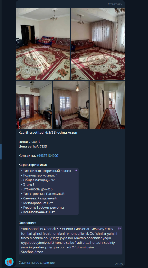Open bedroom photo with window curtain
148x268 pixels.
[71, 105]
